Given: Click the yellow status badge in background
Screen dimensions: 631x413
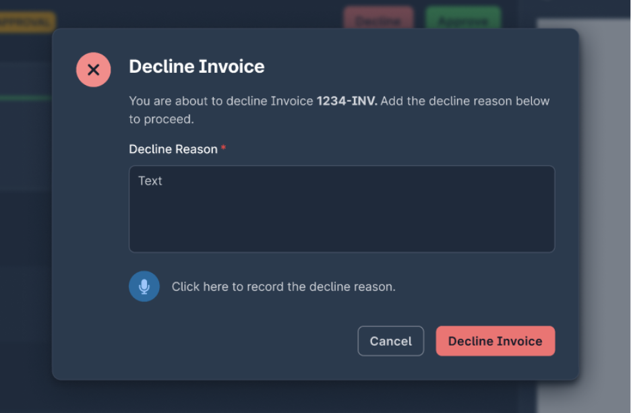Looking at the screenshot, I should [x=27, y=21].
